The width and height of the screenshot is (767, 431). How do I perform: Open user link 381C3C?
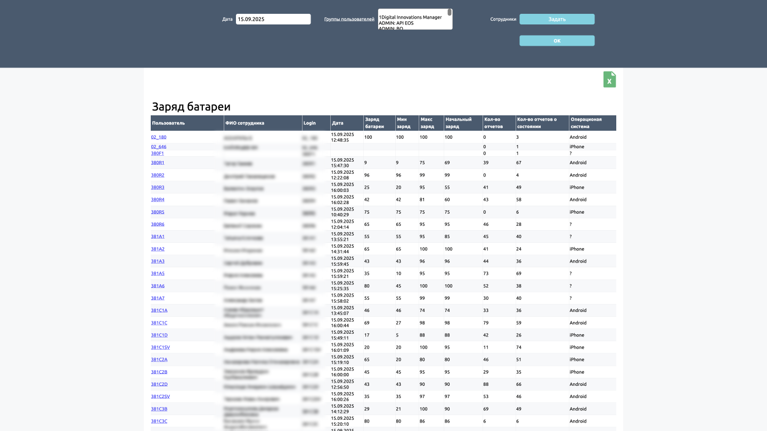[x=159, y=421]
